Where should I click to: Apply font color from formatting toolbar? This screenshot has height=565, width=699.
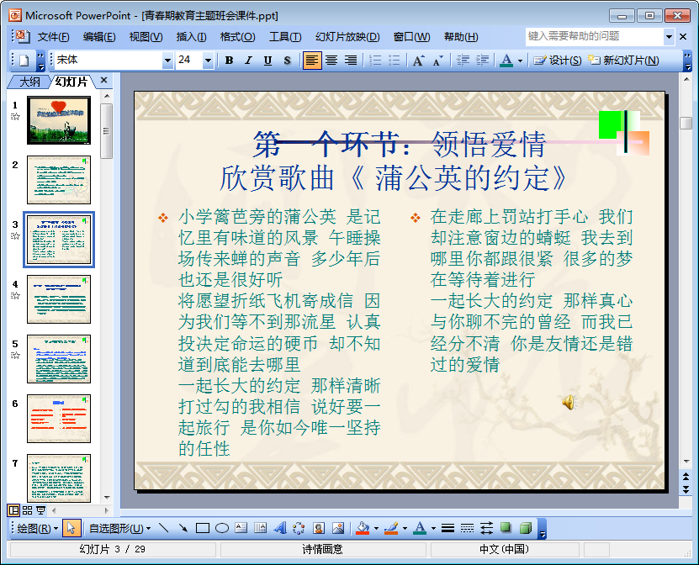pos(506,61)
